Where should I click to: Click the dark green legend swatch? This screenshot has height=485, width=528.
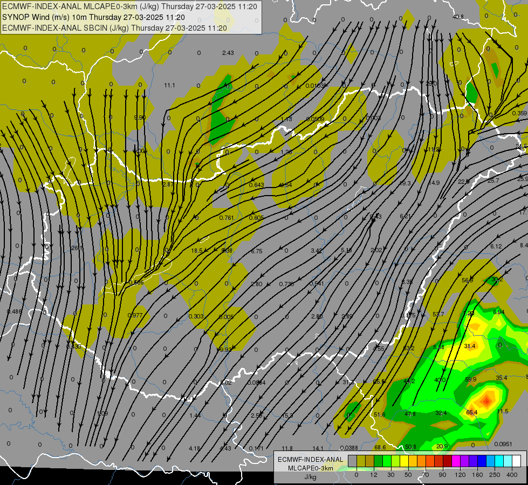(x=379, y=461)
